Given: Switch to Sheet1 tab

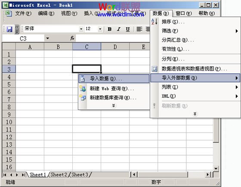Looking at the screenshot, I should point(38,175).
